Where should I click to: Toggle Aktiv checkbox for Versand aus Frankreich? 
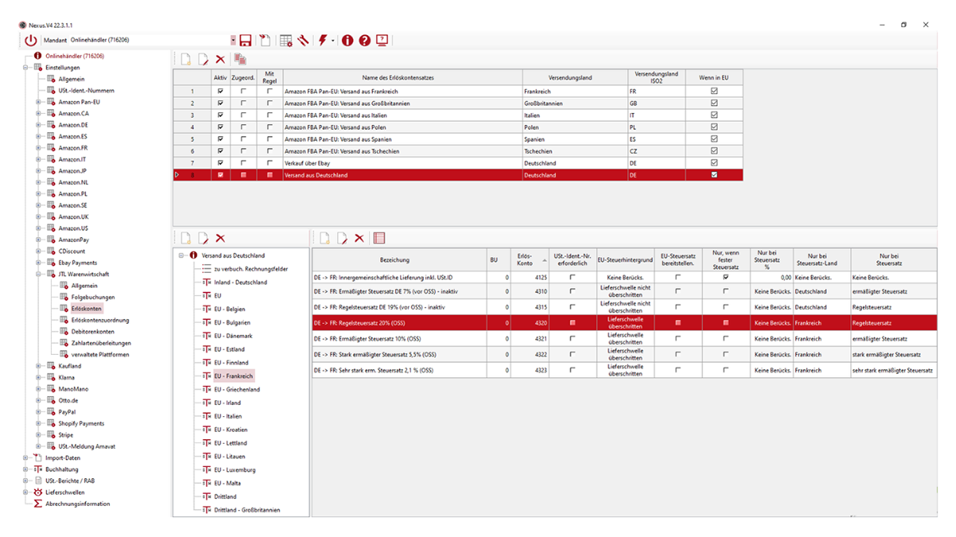(x=220, y=91)
